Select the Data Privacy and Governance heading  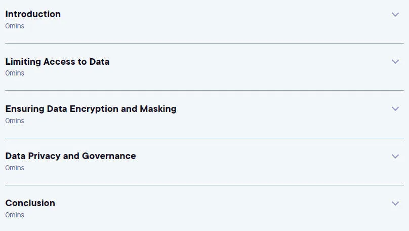coord(70,156)
